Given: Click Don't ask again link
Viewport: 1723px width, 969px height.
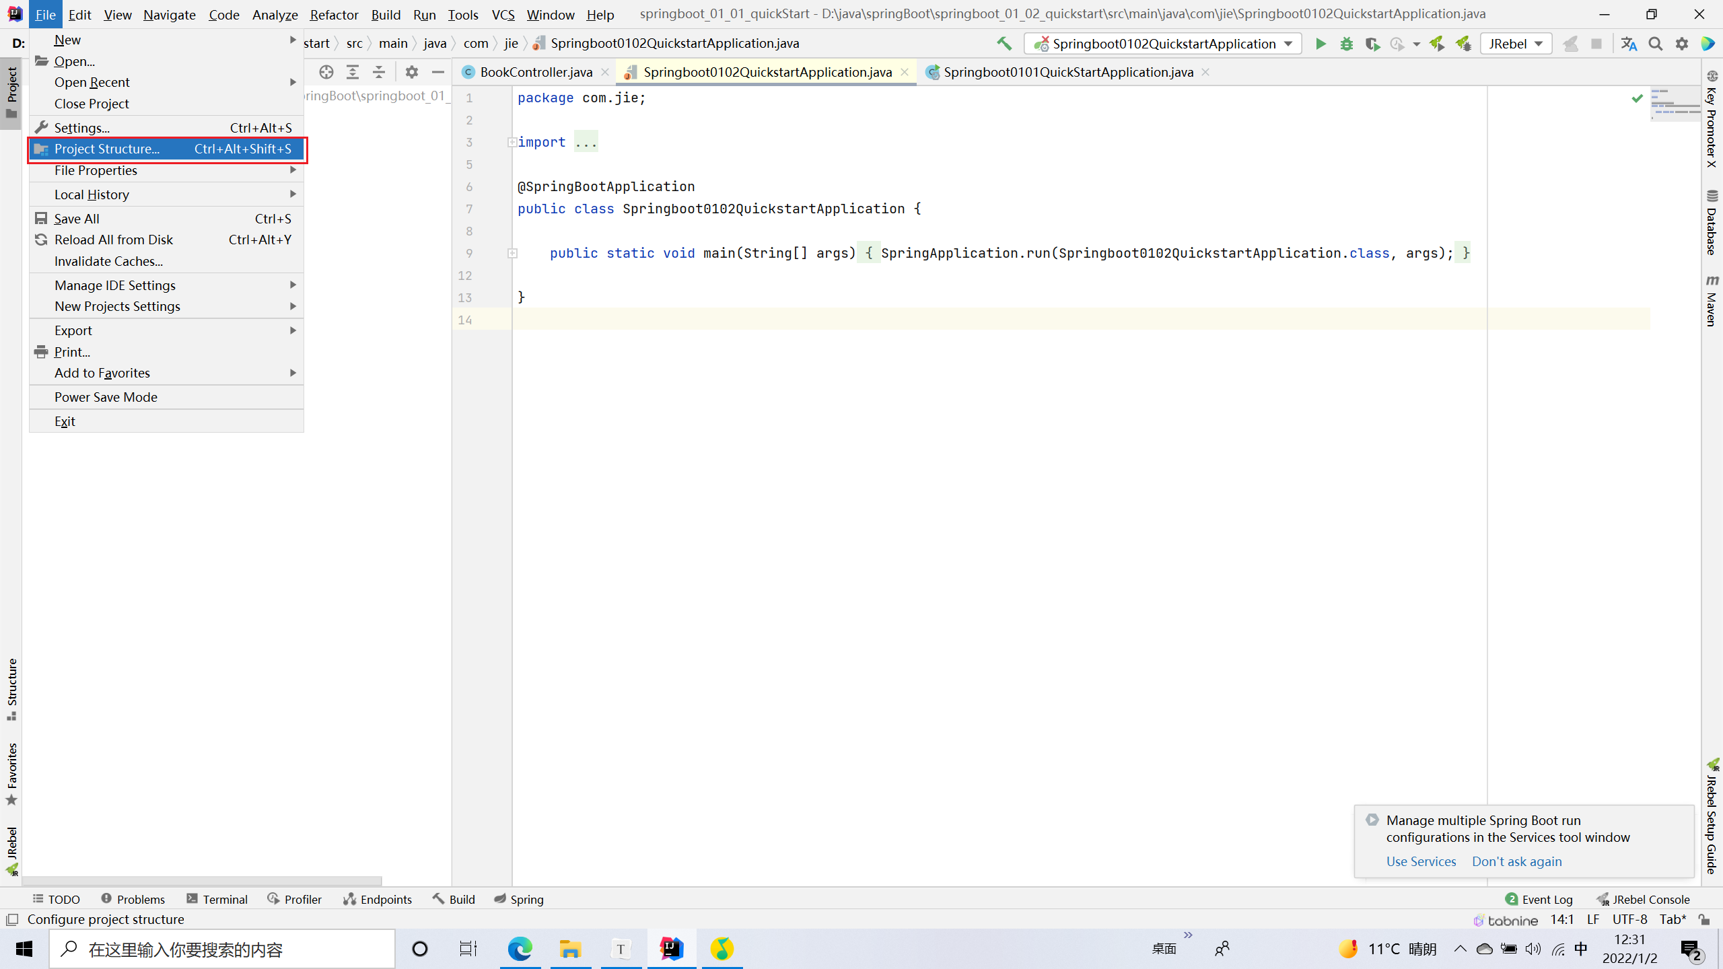Looking at the screenshot, I should (1516, 861).
